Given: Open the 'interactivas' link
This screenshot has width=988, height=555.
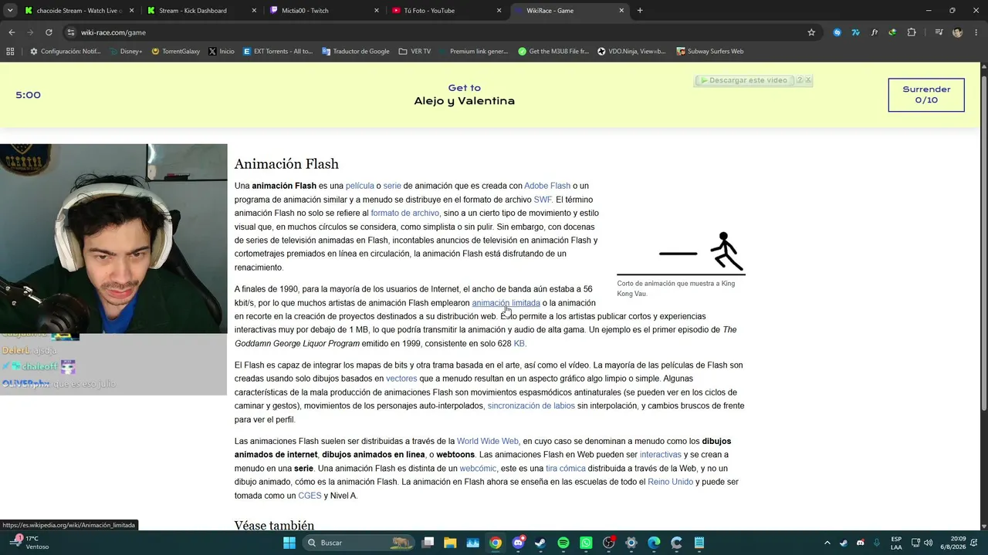Looking at the screenshot, I should (x=661, y=455).
